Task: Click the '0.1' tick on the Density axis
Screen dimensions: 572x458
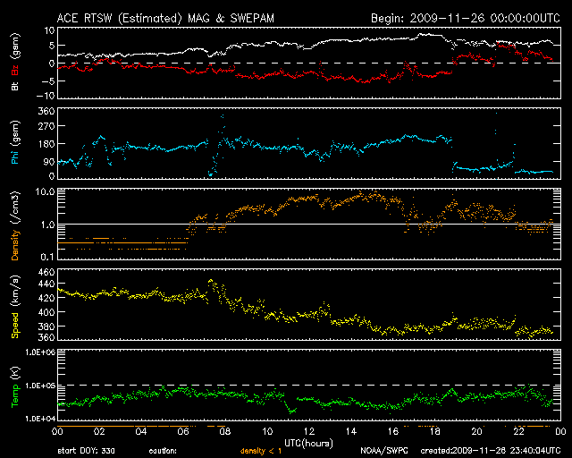Action: click(47, 257)
